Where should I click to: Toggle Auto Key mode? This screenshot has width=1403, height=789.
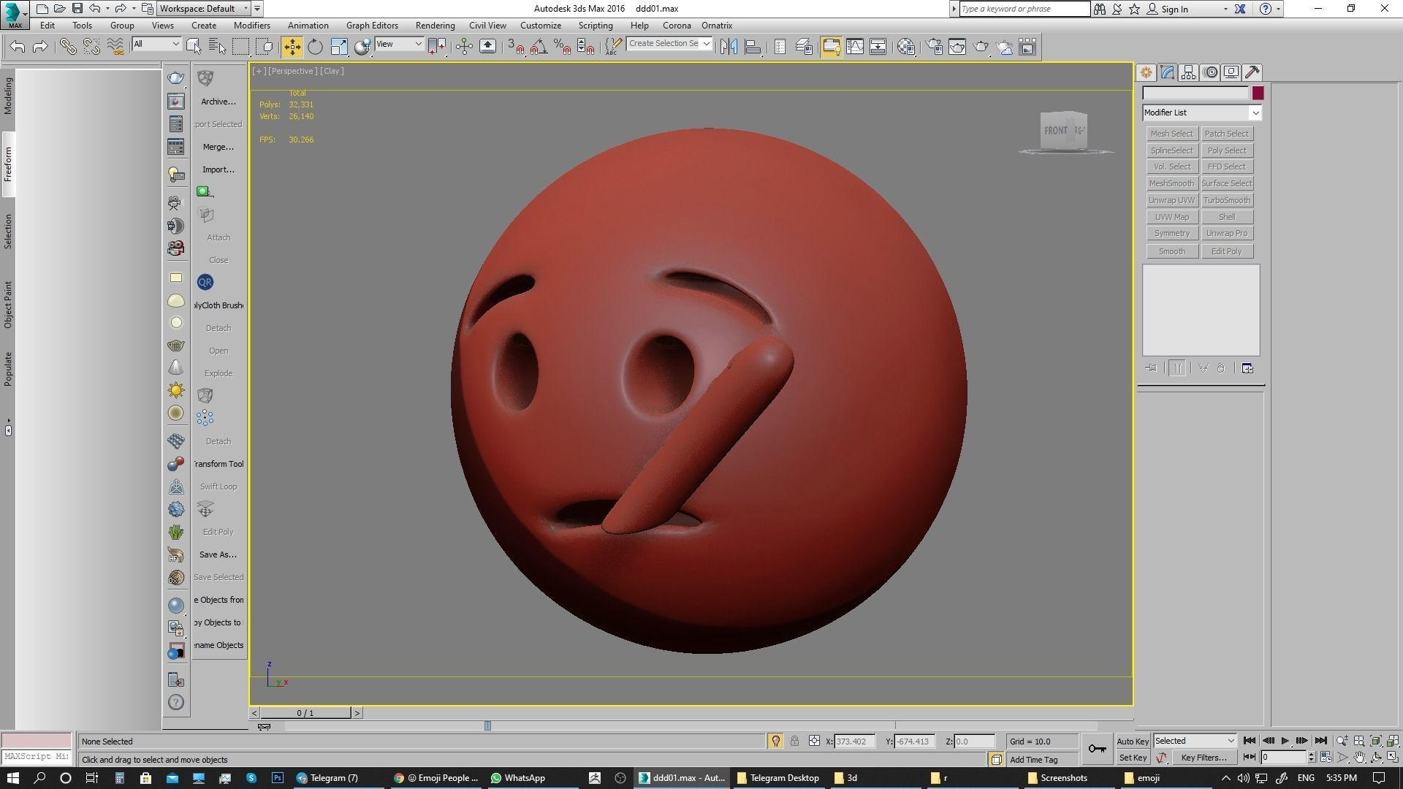tap(1133, 742)
